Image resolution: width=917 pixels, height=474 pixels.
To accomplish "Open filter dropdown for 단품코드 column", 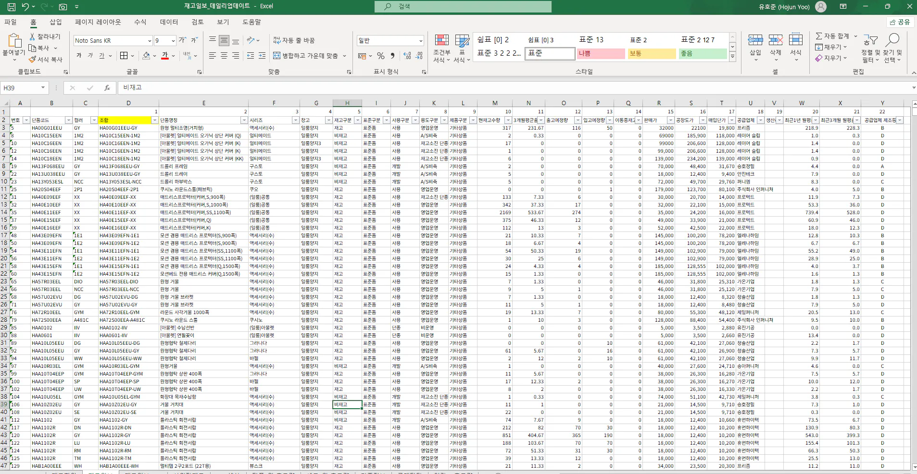I will [x=69, y=121].
